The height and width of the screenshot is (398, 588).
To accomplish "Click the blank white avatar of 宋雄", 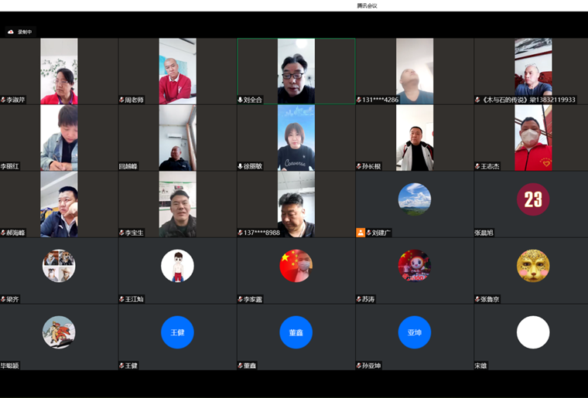I will point(533,332).
